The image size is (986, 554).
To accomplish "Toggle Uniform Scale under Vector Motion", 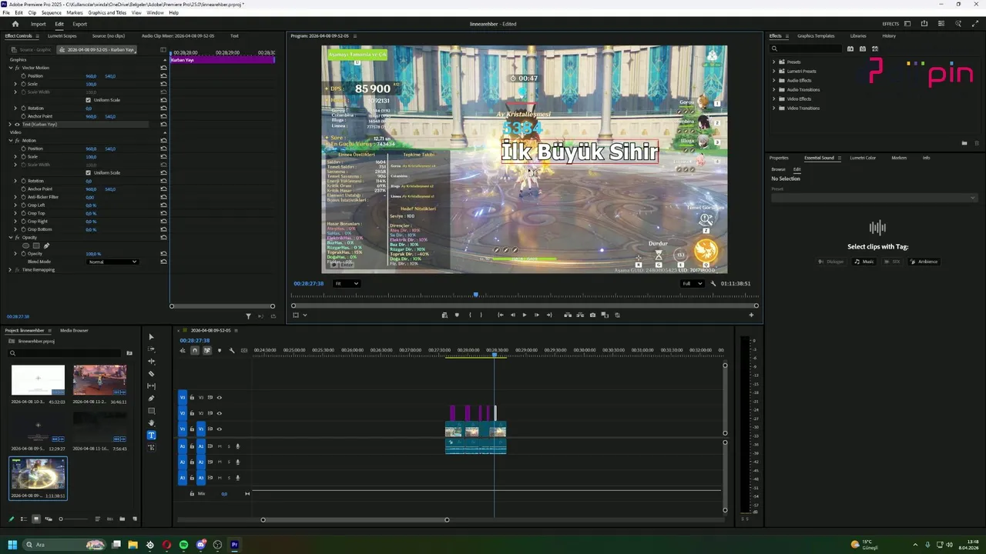I will point(88,100).
